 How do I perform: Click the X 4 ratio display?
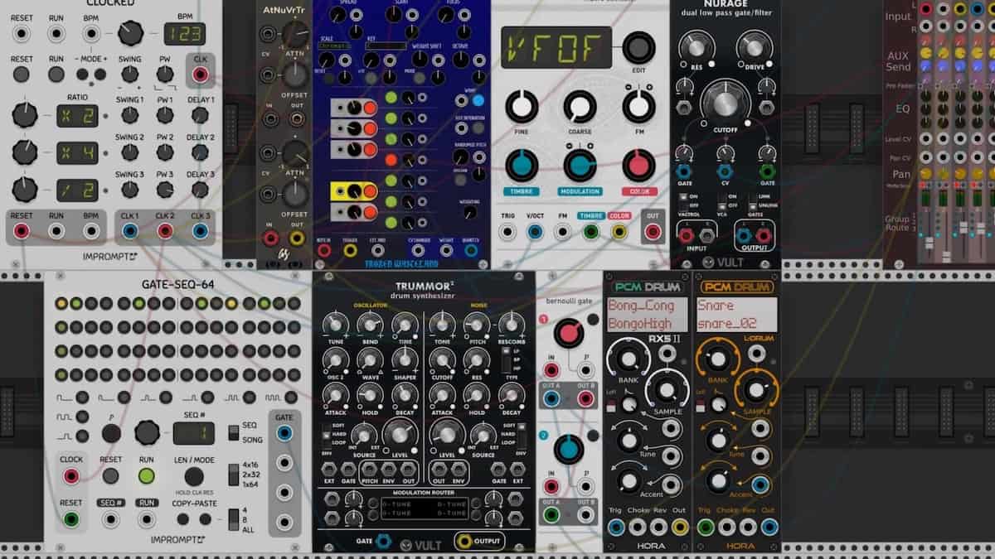click(x=77, y=152)
